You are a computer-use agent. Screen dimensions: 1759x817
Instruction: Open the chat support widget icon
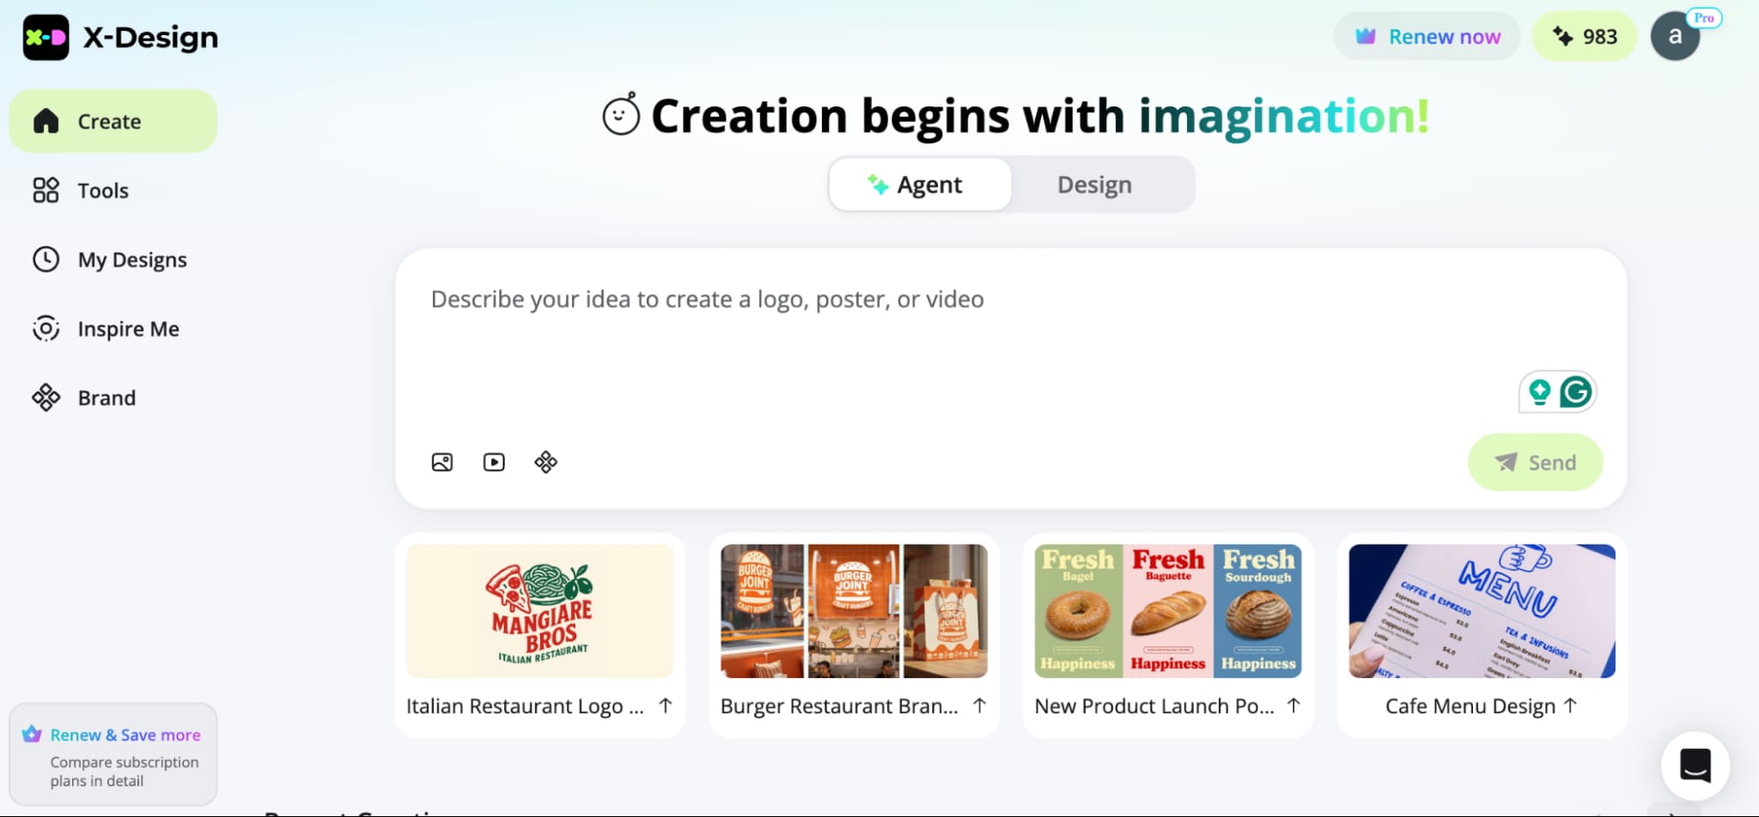(x=1694, y=765)
